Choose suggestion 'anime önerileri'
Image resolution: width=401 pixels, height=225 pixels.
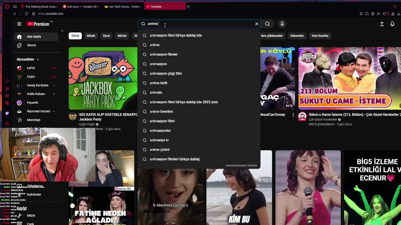click(x=199, y=112)
